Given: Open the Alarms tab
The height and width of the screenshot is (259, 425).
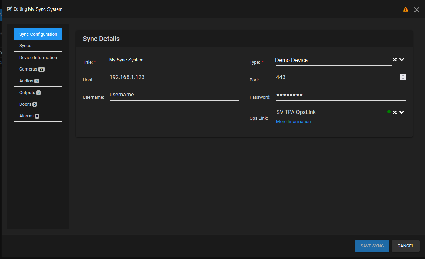Looking at the screenshot, I should coord(38,116).
